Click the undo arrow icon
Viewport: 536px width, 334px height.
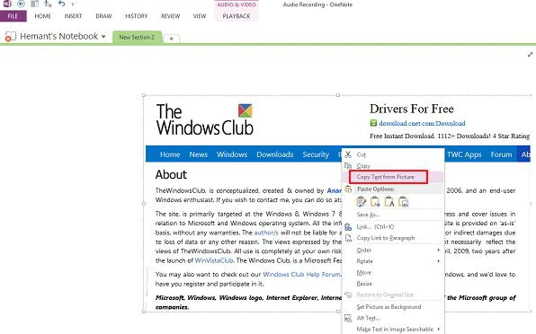click(x=61, y=4)
